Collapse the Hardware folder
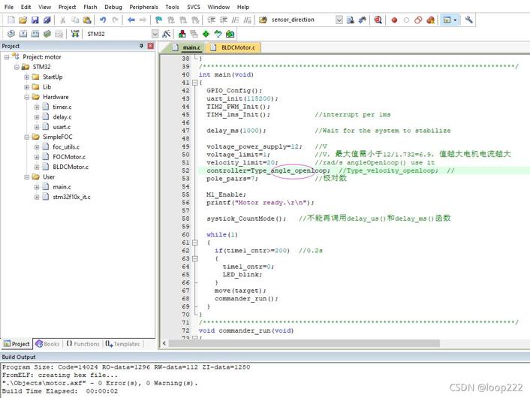This screenshot has width=530, height=398. pyautogui.click(x=27, y=97)
